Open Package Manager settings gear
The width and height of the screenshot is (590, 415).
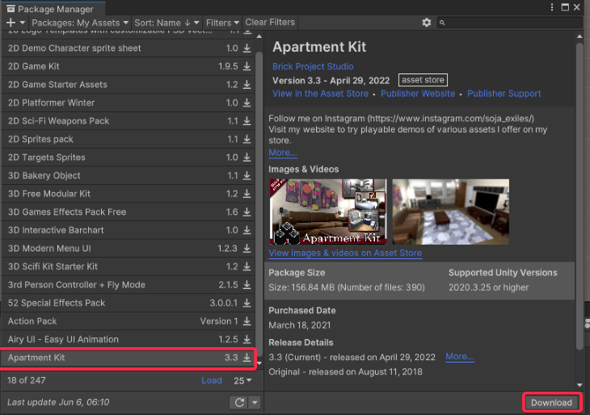coord(426,23)
